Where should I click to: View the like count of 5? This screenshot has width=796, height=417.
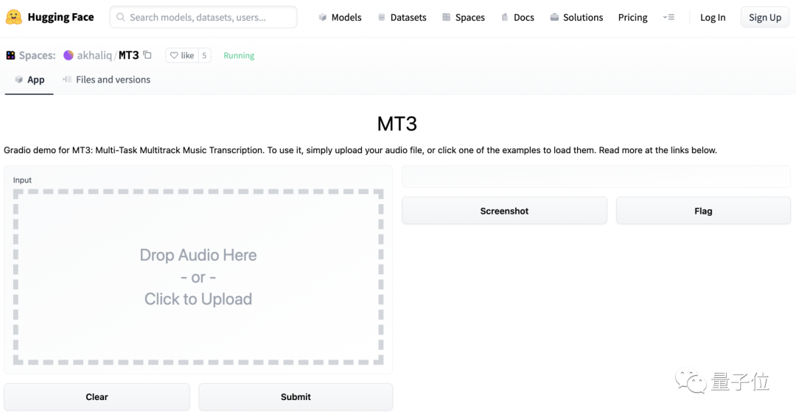[204, 55]
